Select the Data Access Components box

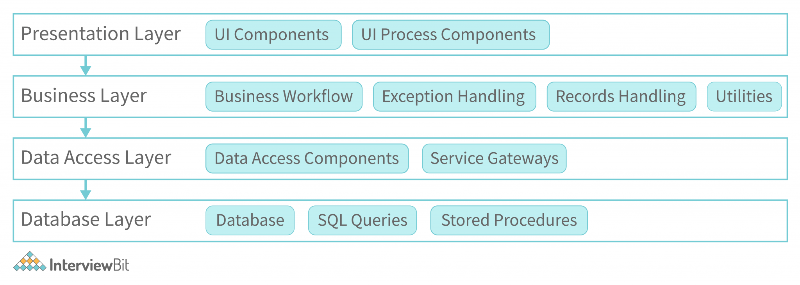pyautogui.click(x=307, y=159)
